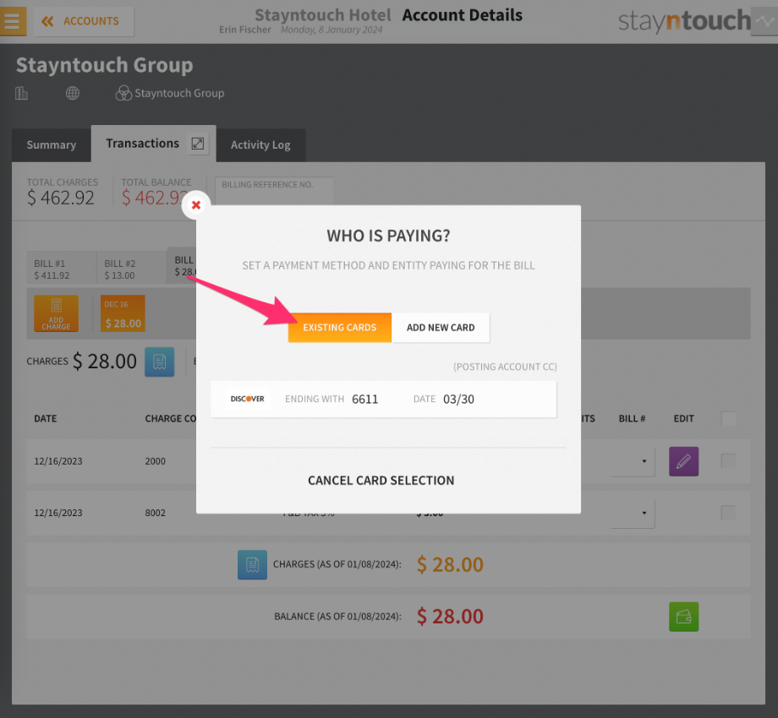
Task: Click the red Balance $28.00 amount
Action: point(450,617)
